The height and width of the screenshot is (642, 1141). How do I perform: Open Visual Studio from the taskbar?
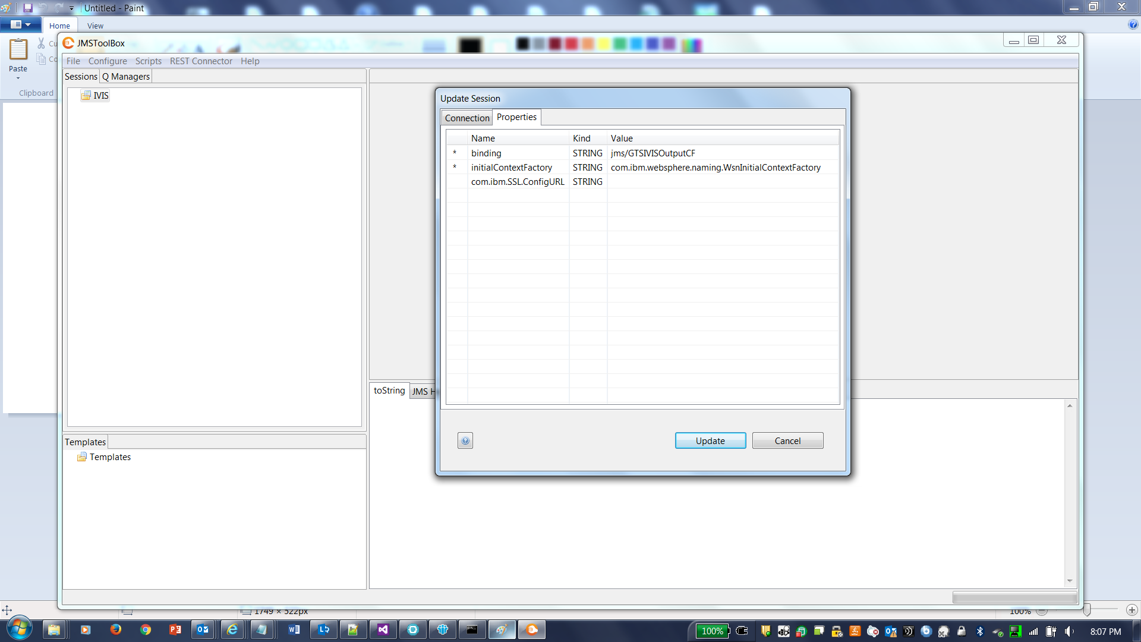coord(383,630)
